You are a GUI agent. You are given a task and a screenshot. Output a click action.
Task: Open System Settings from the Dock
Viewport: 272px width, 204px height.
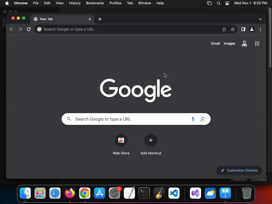pos(114,193)
